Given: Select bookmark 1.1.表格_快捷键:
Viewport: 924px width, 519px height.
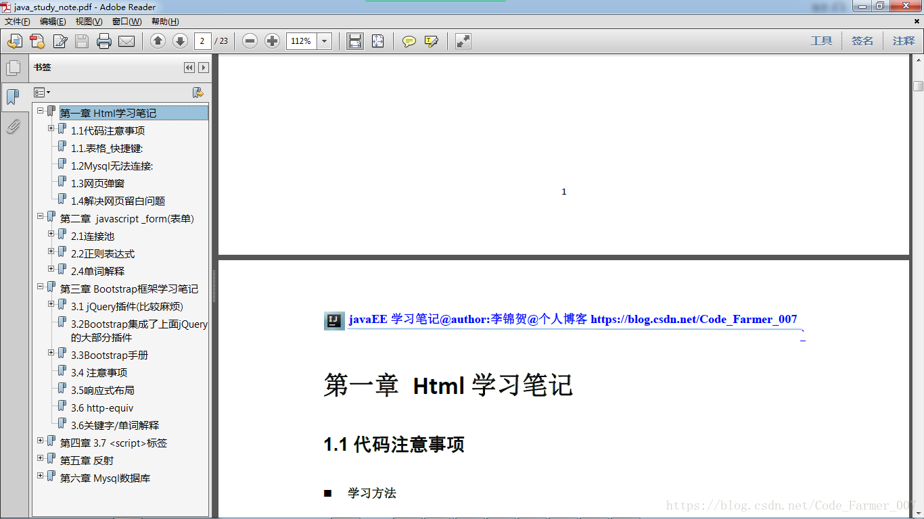Looking at the screenshot, I should (107, 149).
